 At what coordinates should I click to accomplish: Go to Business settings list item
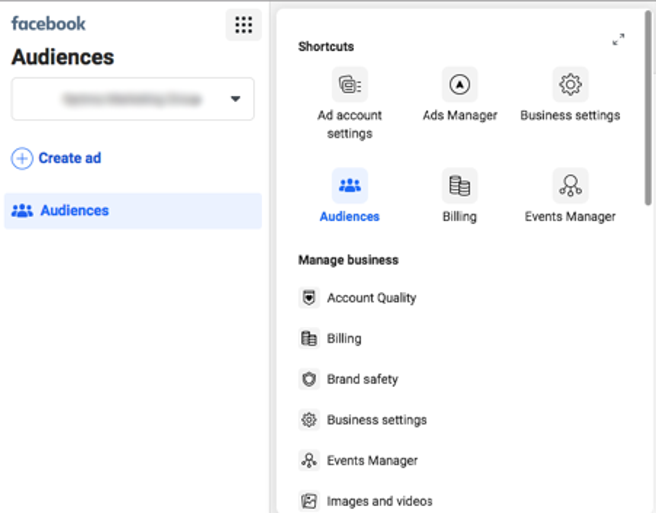click(376, 420)
